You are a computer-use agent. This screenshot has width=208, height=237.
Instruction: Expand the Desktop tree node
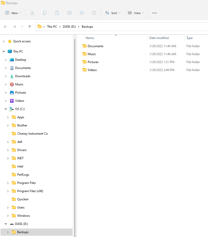pyautogui.click(x=6, y=60)
